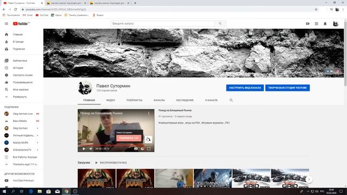Screen dimensions: 347x195
Task: Bookmark this page with the star
Action: coord(316,10)
